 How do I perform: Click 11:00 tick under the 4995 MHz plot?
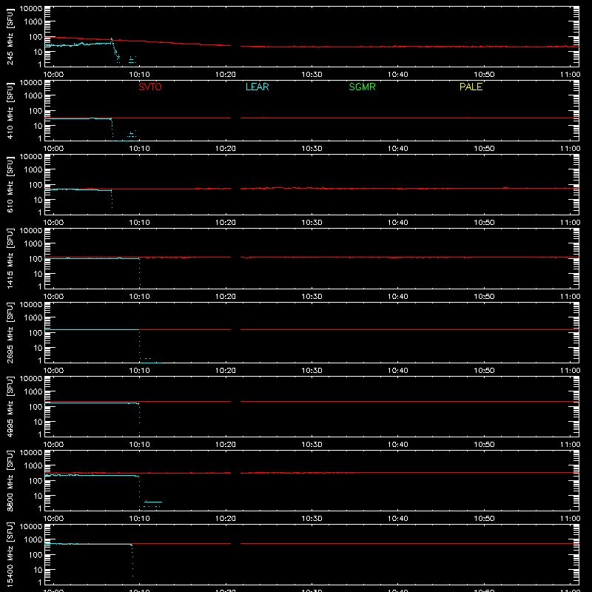[x=570, y=445]
